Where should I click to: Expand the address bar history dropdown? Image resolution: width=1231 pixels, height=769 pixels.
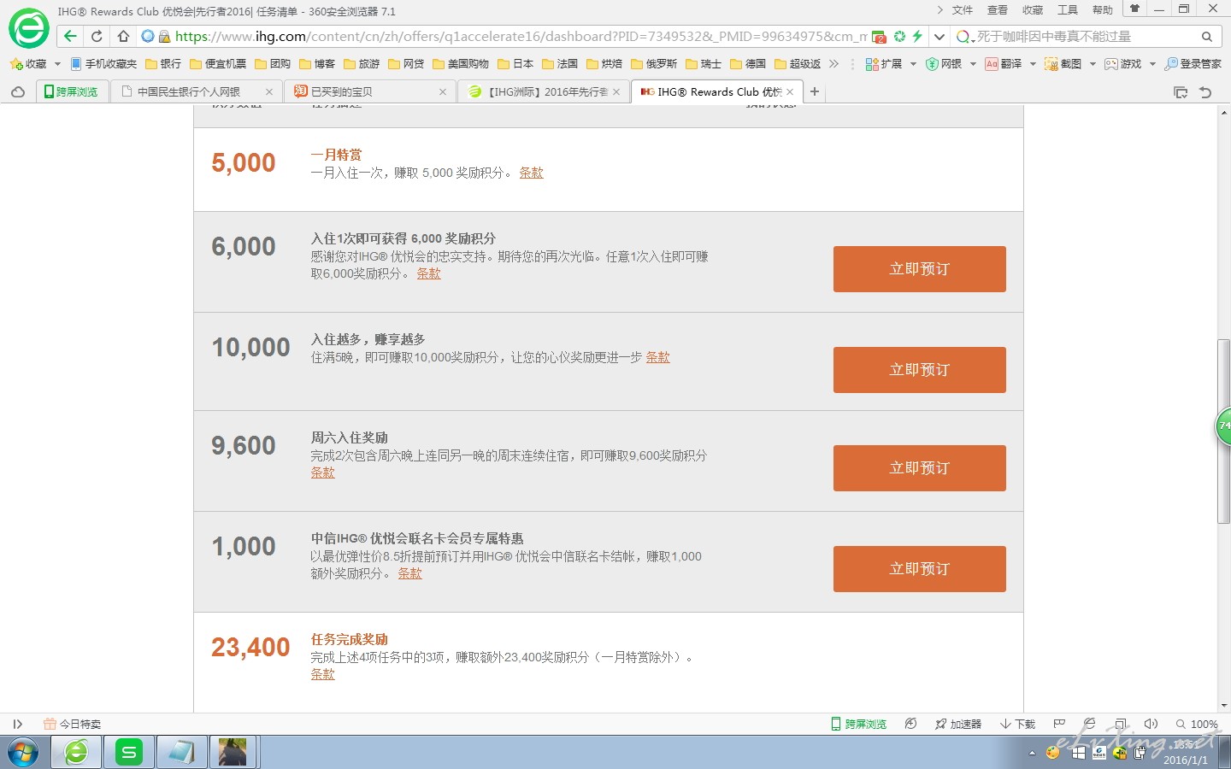[939, 37]
